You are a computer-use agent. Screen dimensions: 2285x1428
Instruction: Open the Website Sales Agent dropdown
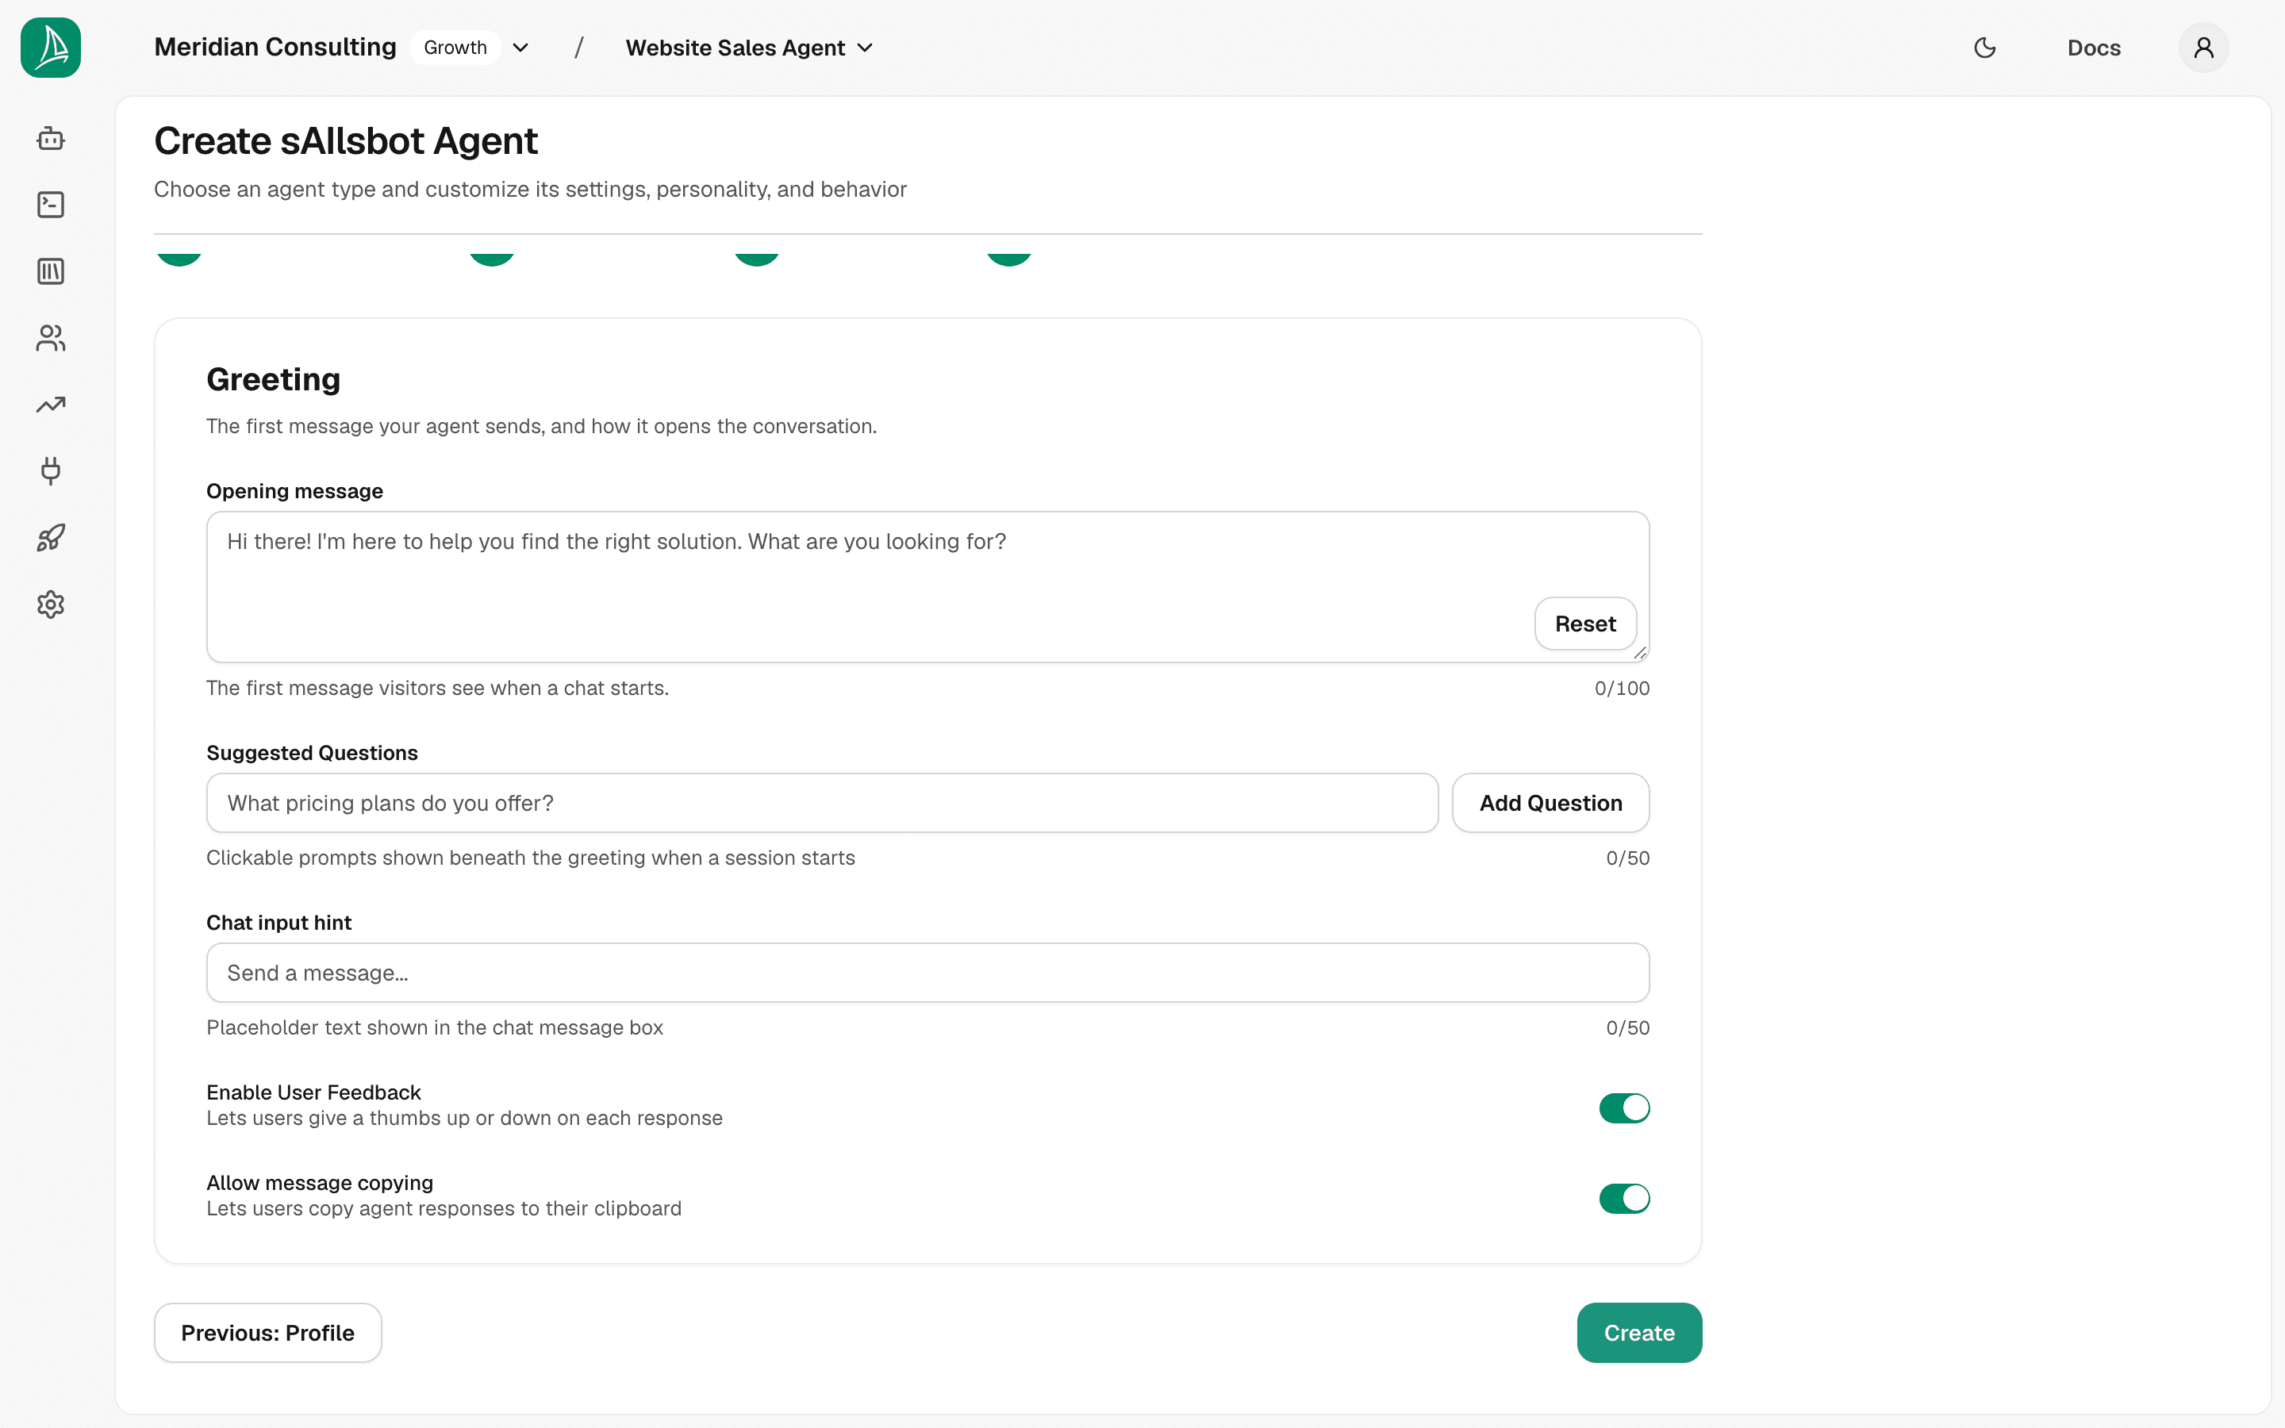[750, 48]
